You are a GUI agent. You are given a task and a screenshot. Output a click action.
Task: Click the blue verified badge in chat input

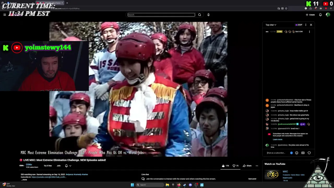[x=291, y=153]
